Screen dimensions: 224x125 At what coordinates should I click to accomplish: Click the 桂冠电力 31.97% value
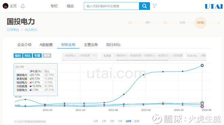point(35,82)
